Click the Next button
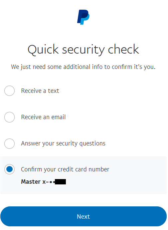This screenshot has height=230, width=168. point(84,216)
